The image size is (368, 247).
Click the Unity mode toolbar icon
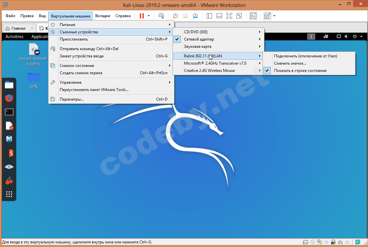239,16
